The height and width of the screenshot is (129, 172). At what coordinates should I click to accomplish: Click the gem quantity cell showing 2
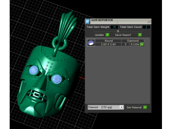point(125,44)
